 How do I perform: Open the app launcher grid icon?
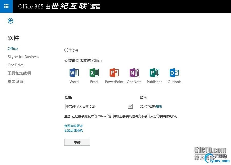[x=6, y=6]
